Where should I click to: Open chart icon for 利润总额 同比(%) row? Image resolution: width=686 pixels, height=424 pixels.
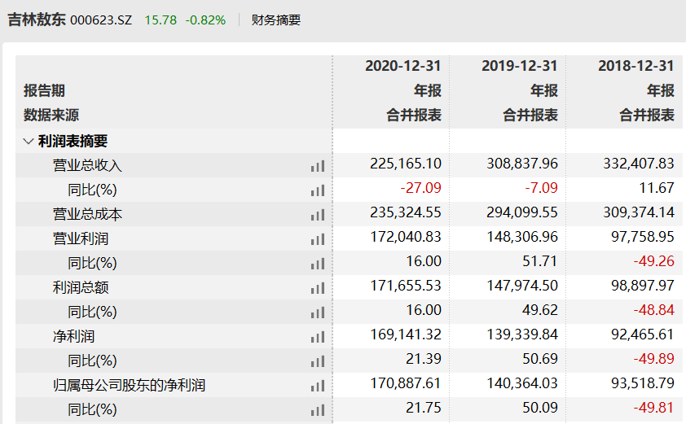[318, 313]
